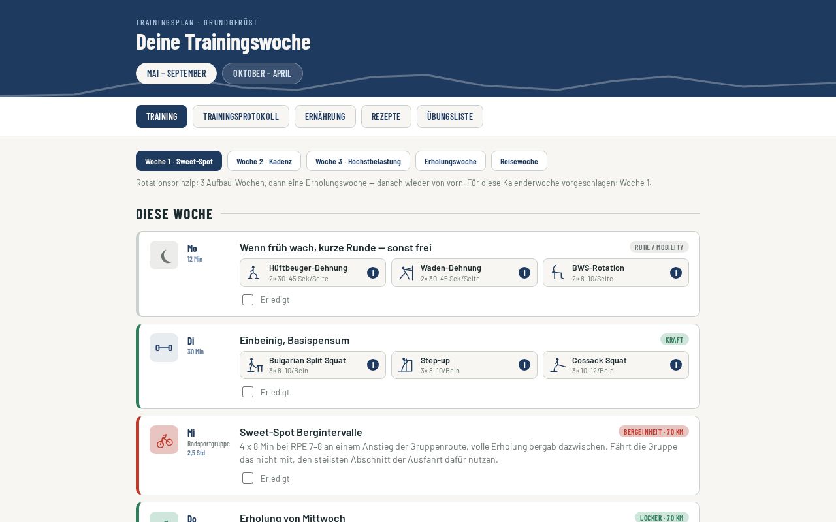Open info for BWS-Rotation
836x522 pixels.
[676, 273]
